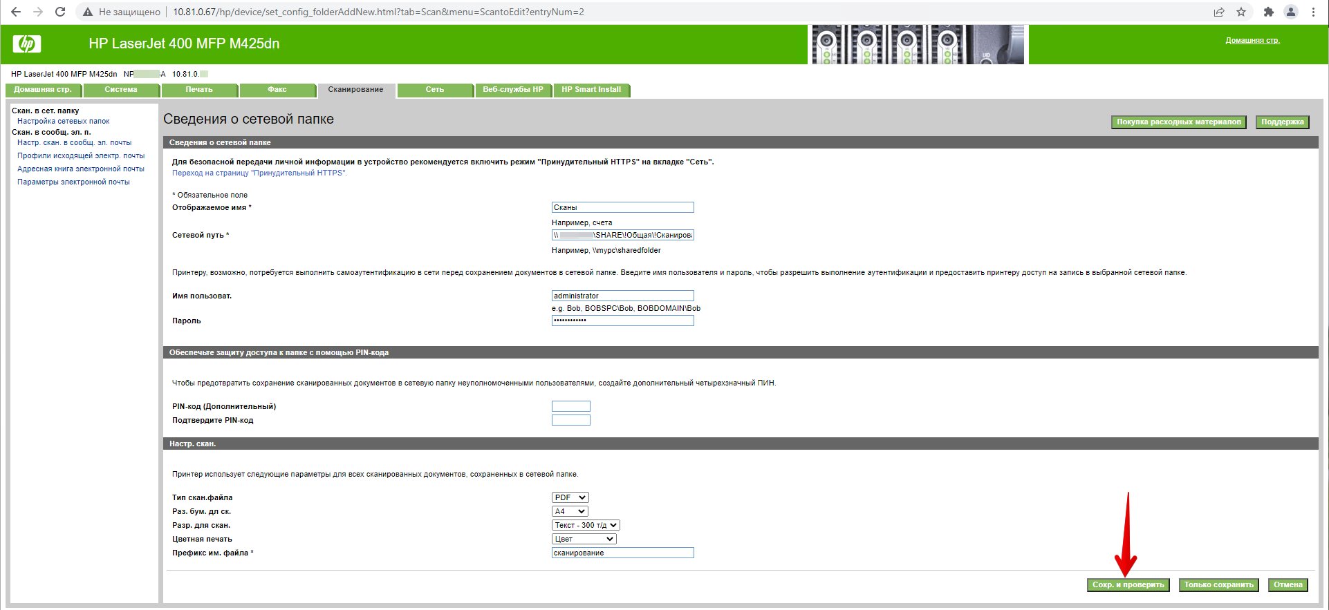Open the Разр. для скан. dropdown

point(586,525)
